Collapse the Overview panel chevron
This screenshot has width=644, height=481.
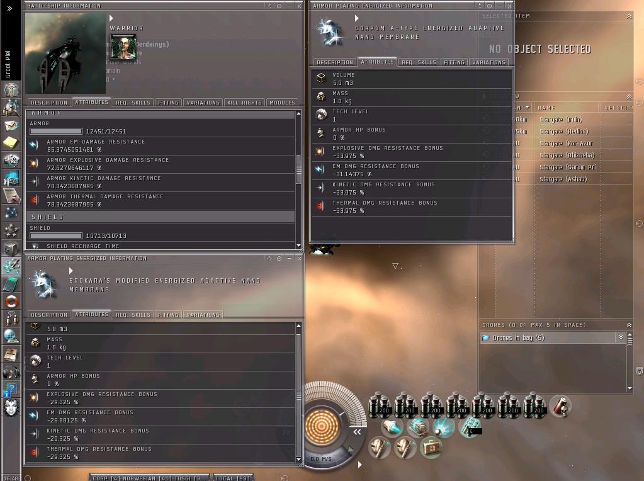629,96
